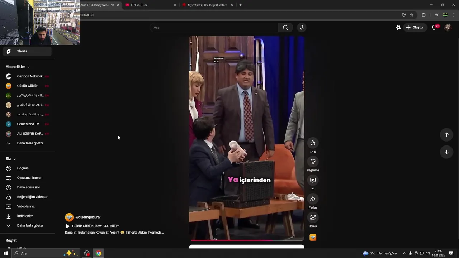This screenshot has width=459, height=258.
Task: Open YouTube notifications bell
Action: pyautogui.click(x=434, y=28)
